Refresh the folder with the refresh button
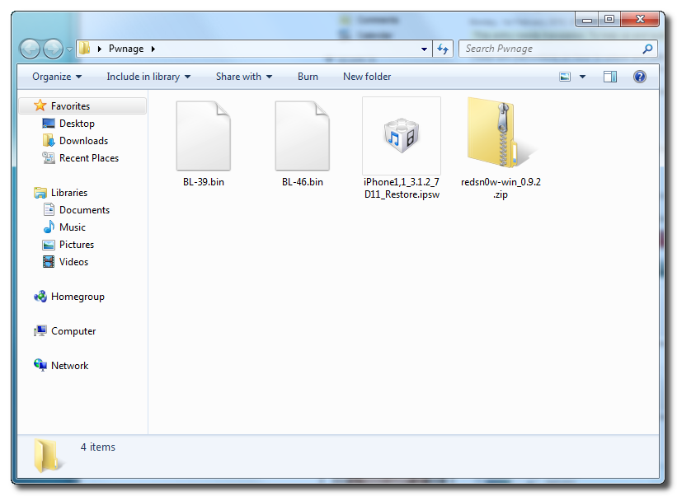The image size is (677, 496). coord(443,49)
